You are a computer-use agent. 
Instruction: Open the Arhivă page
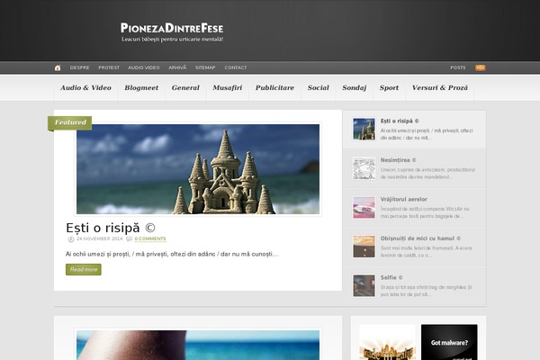click(x=177, y=67)
